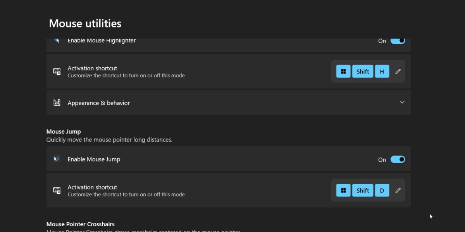
Task: Open the Appearance & behavior section row
Action: (228, 102)
